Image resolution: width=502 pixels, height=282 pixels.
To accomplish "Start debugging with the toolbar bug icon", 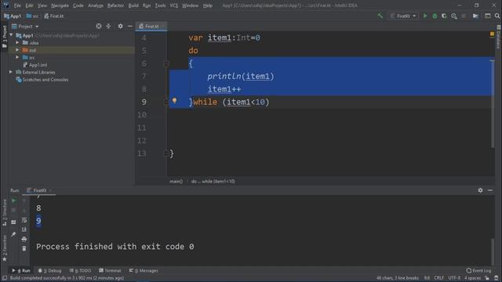I will coord(435,16).
